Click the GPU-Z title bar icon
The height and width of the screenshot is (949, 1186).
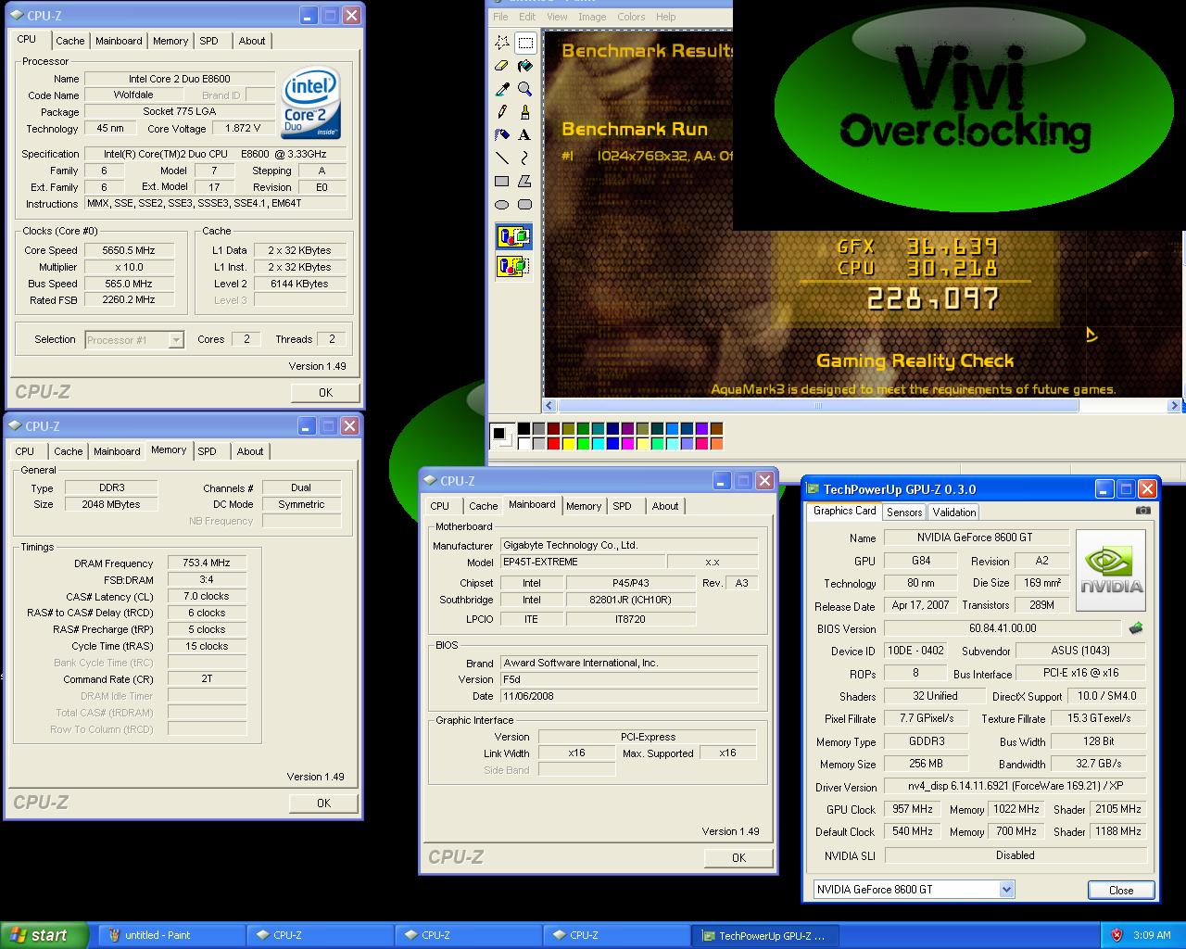tap(814, 489)
